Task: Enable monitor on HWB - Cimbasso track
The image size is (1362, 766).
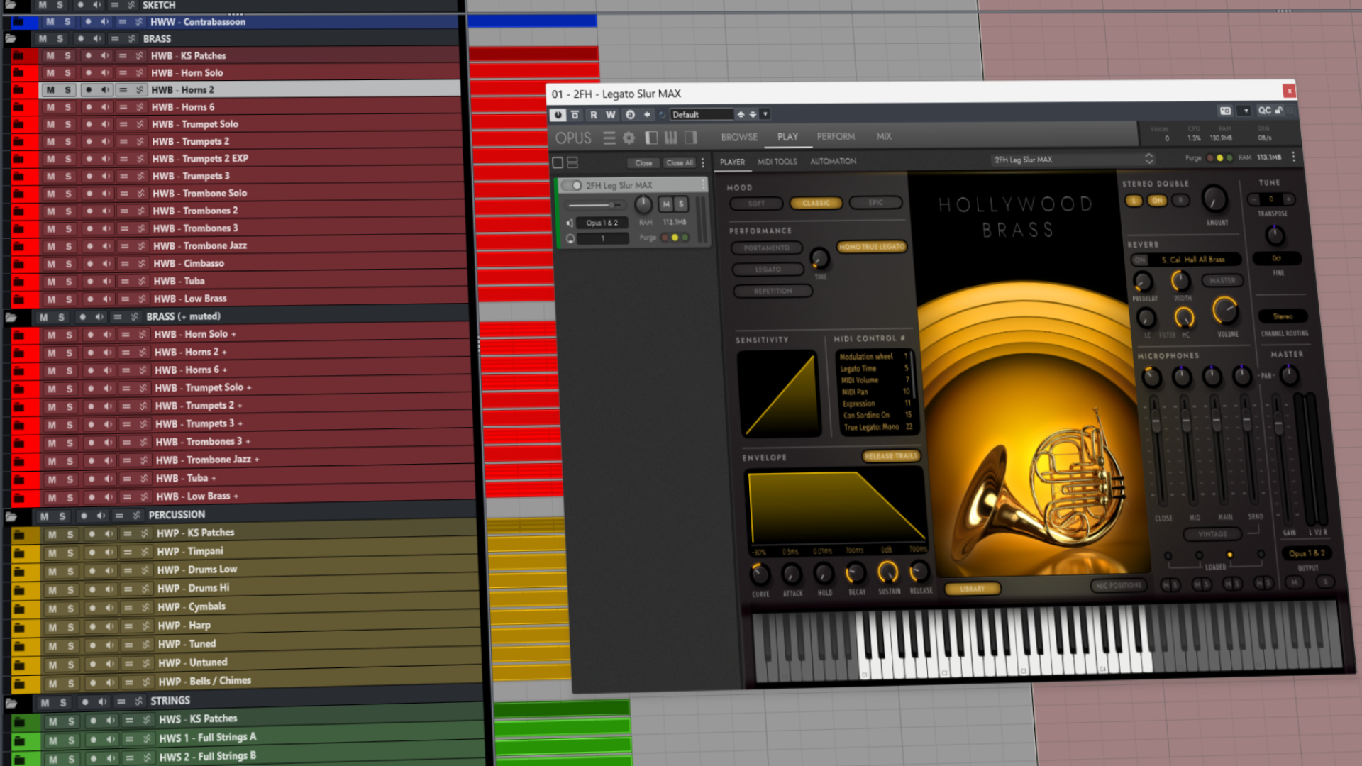Action: [x=106, y=264]
